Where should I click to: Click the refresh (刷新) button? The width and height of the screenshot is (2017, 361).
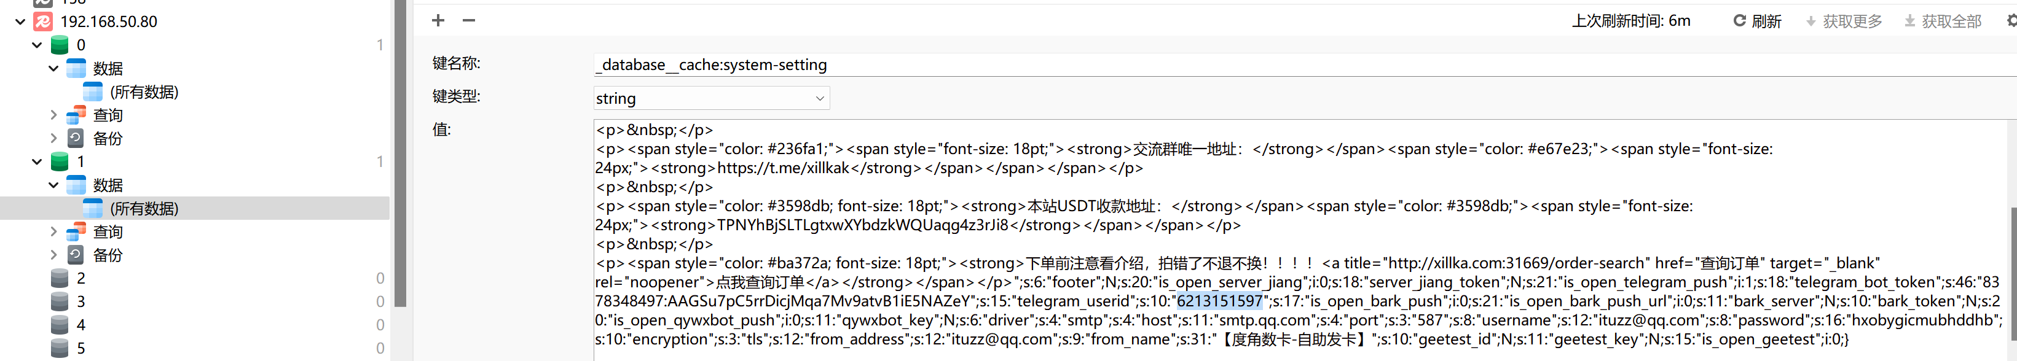point(1757,21)
